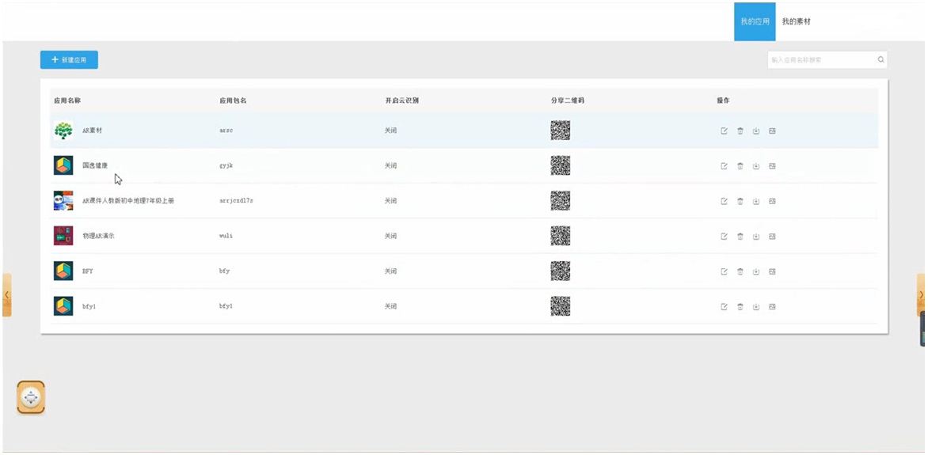Download the arrjczdl7s app package
The image size is (928, 455).
[x=755, y=201]
